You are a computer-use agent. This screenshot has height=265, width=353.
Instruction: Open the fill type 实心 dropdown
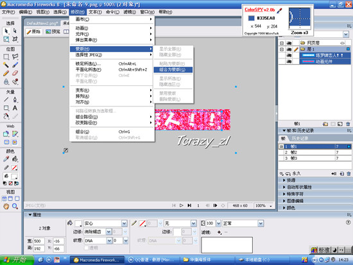tap(125, 223)
